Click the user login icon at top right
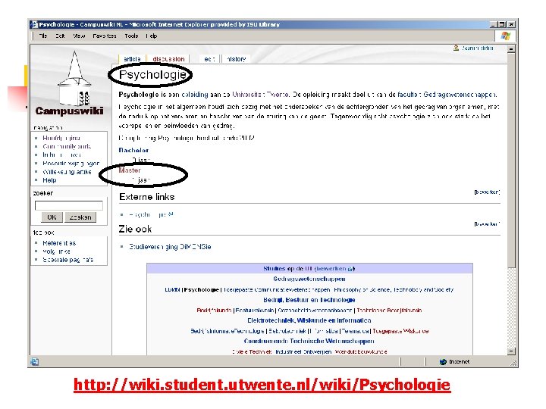The height and width of the screenshot is (409, 546). 456,48
